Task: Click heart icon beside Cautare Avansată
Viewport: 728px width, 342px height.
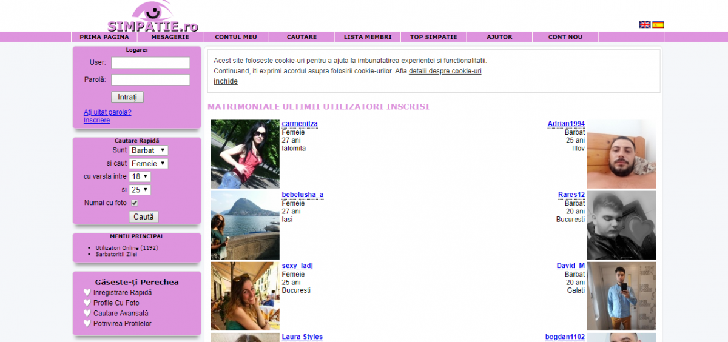Action: (87, 313)
